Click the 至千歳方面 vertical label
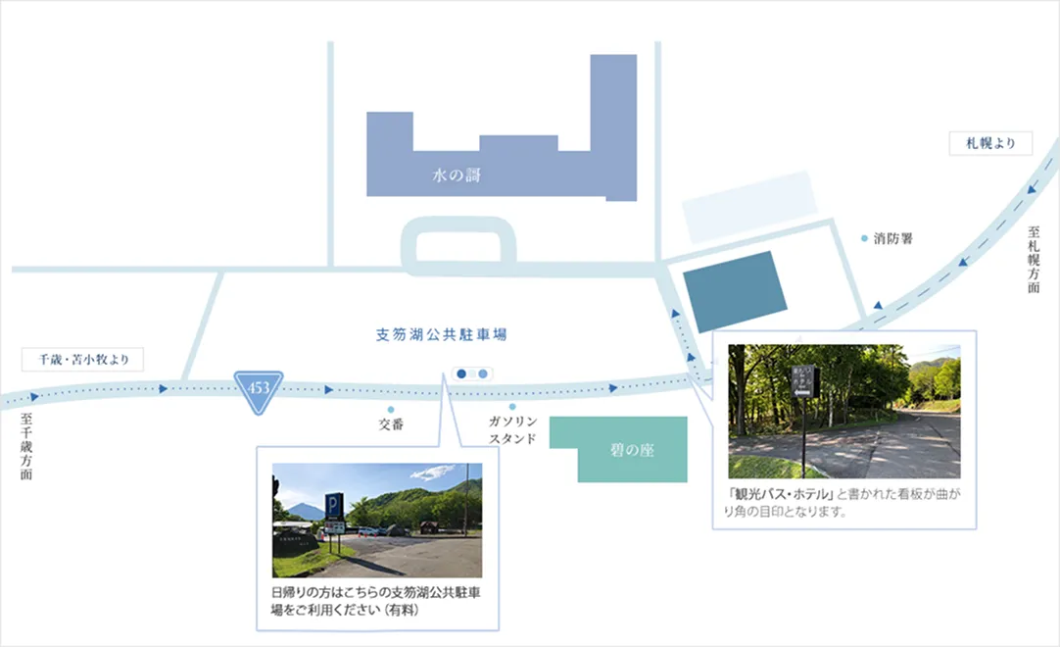The image size is (1060, 647). [26, 447]
